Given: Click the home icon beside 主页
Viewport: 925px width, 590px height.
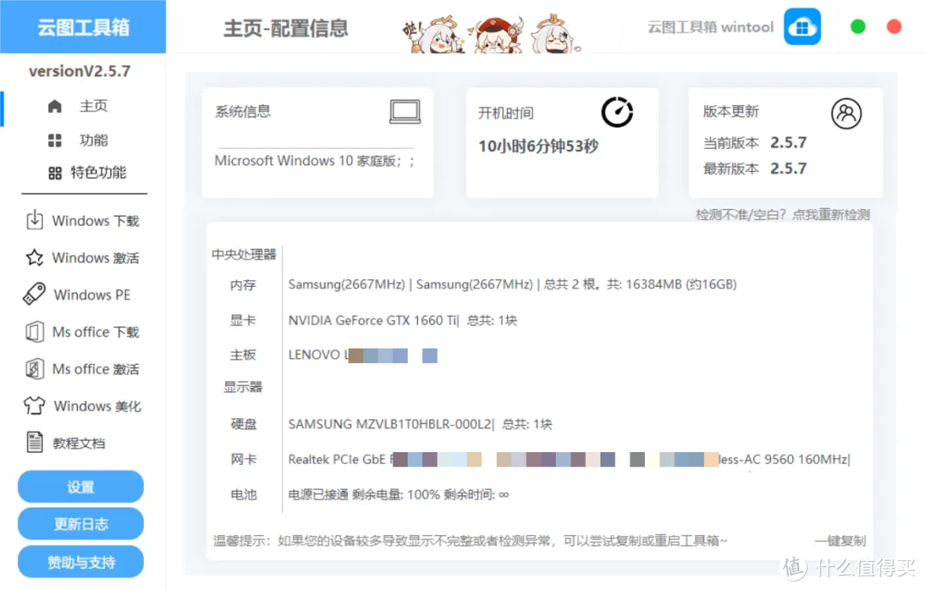Looking at the screenshot, I should tap(55, 106).
